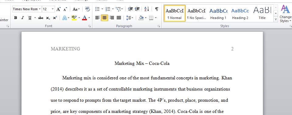Click the Clear Formatting icon
The width and height of the screenshot is (292, 115).
click(x=87, y=9)
